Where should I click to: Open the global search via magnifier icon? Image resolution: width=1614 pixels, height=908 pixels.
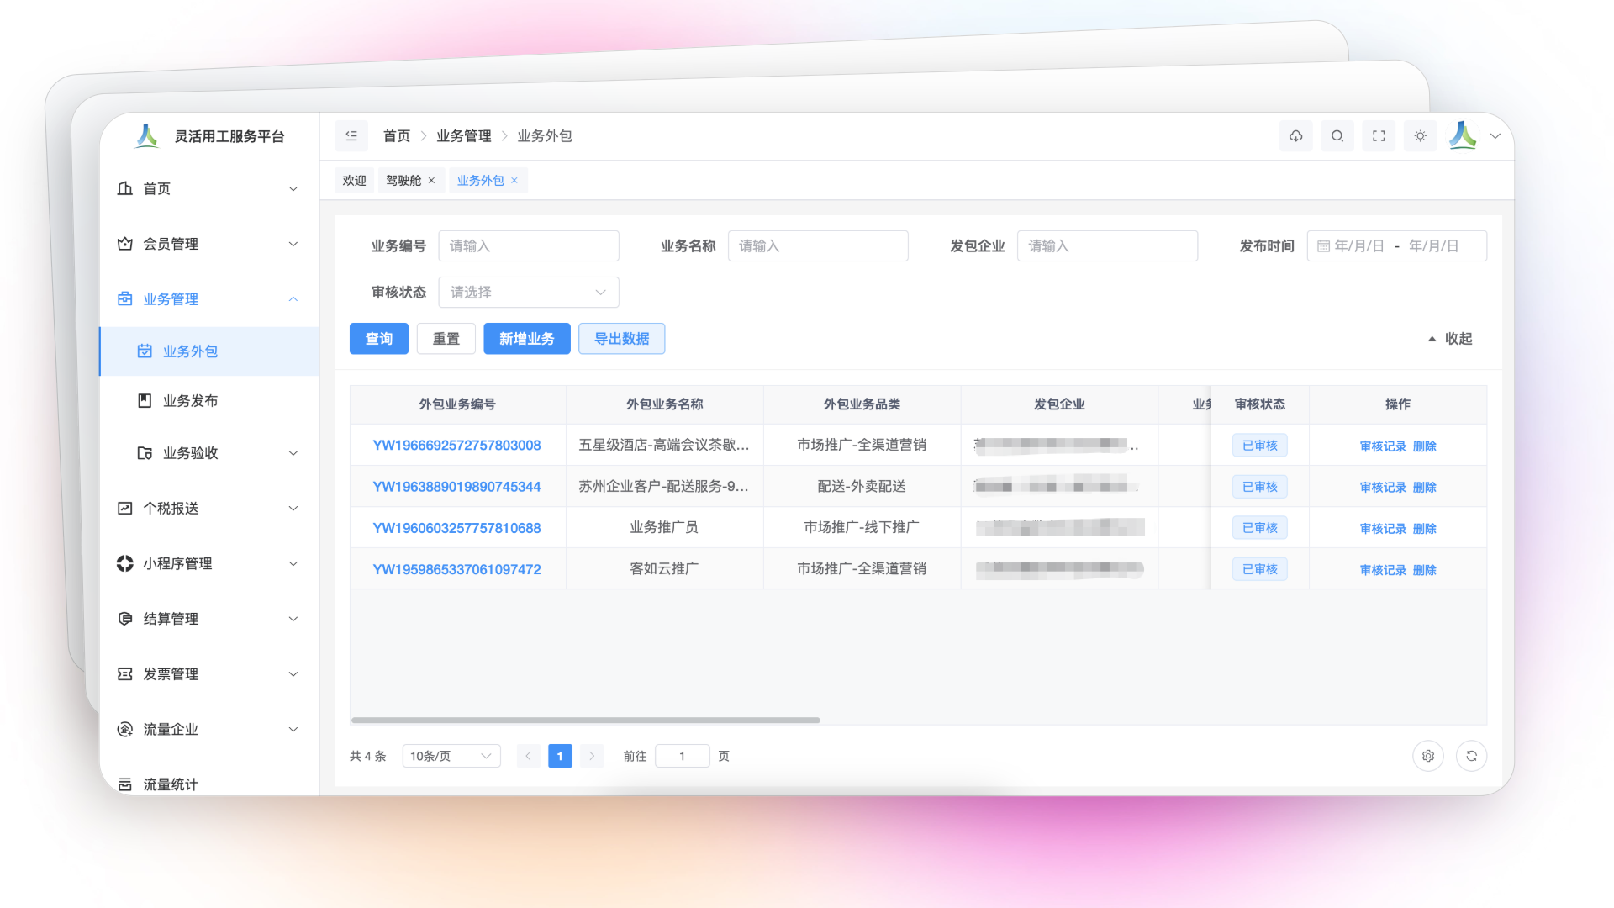coord(1337,135)
